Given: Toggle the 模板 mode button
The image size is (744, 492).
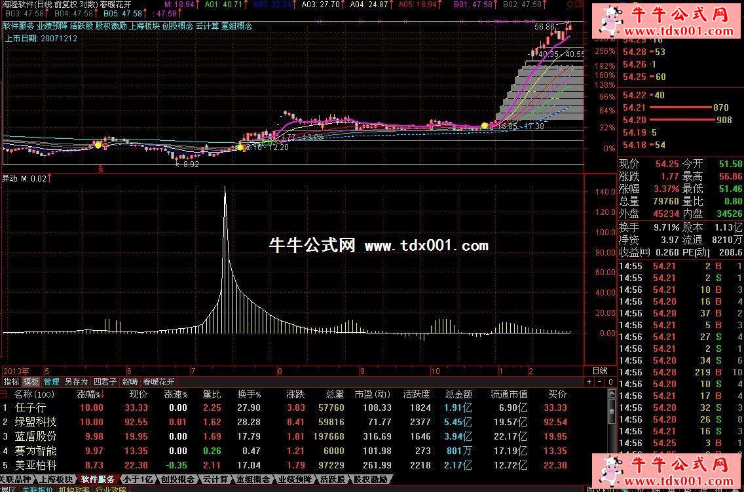Looking at the screenshot, I should pos(31,381).
